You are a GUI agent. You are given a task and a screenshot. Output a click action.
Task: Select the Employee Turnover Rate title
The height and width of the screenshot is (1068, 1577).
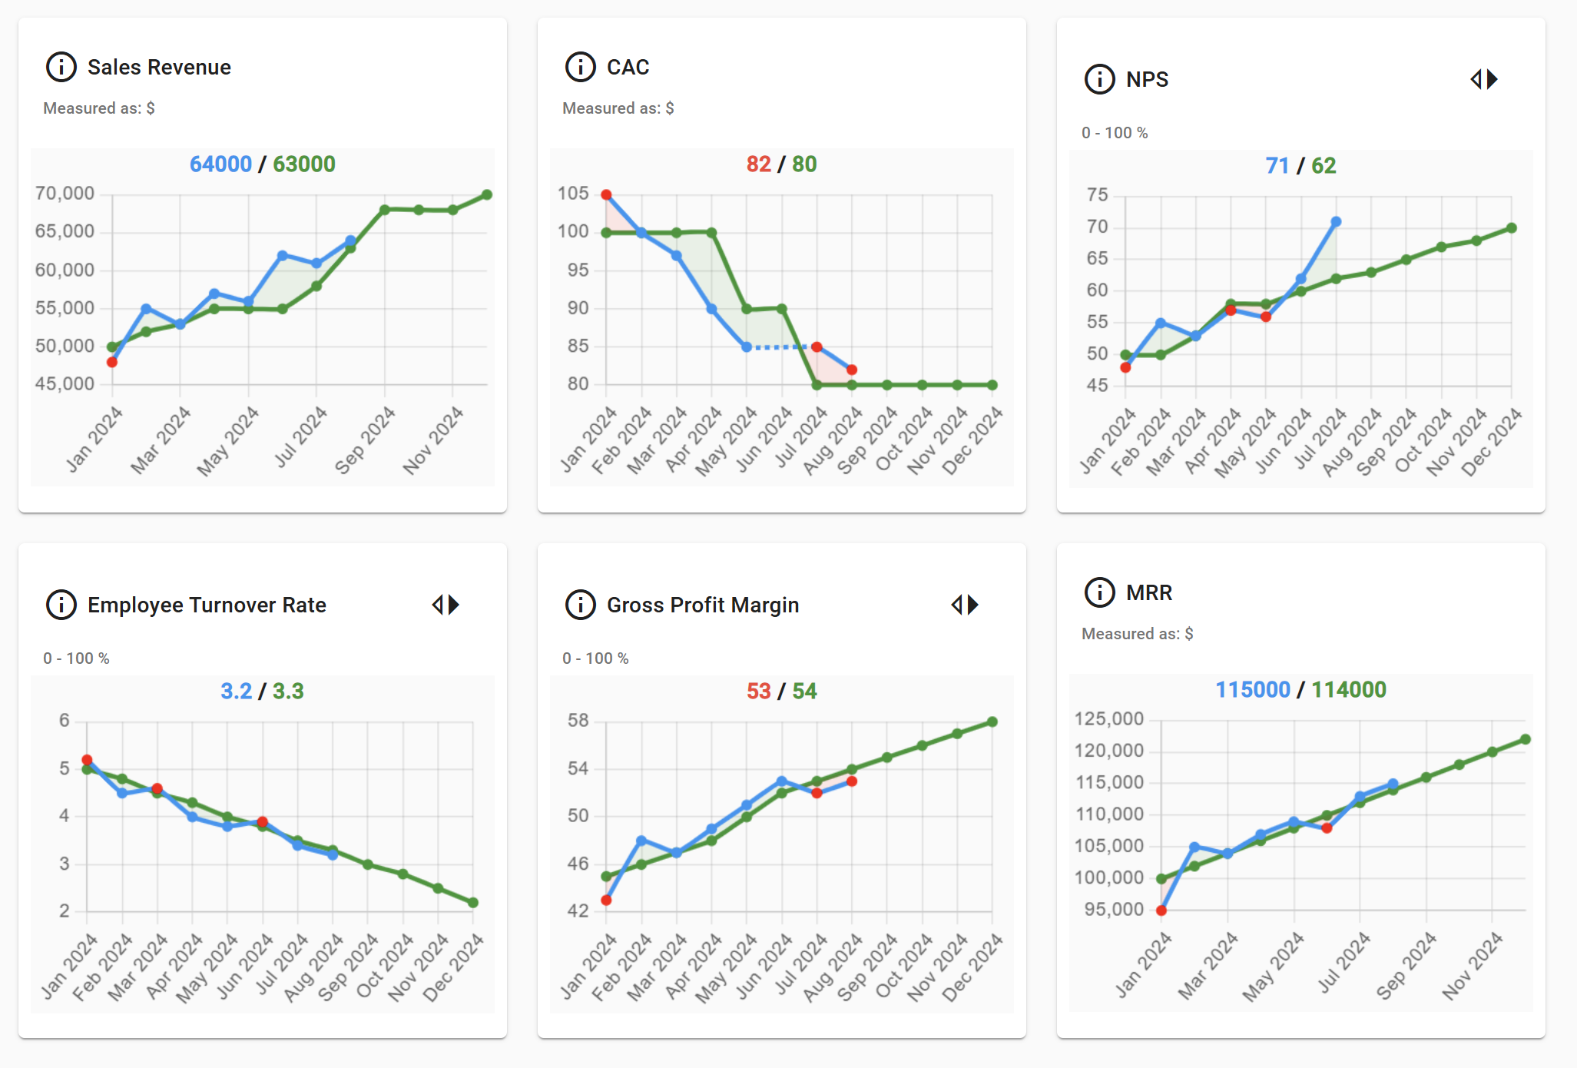point(207,605)
